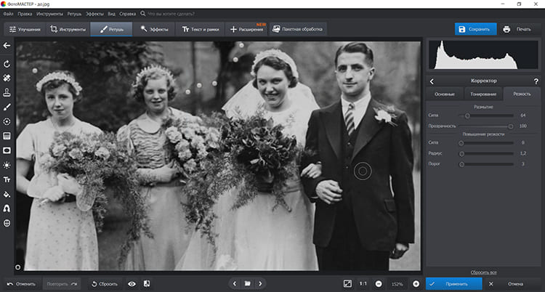Set zoom to 1:1 actual size
The image size is (545, 292).
click(x=363, y=283)
